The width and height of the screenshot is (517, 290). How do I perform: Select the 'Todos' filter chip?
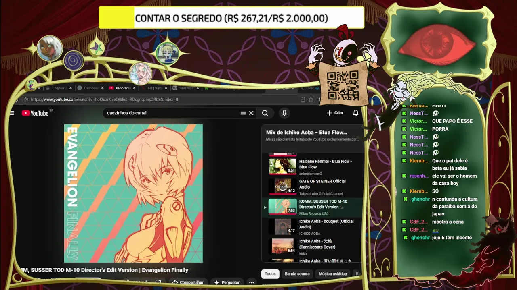[270, 274]
